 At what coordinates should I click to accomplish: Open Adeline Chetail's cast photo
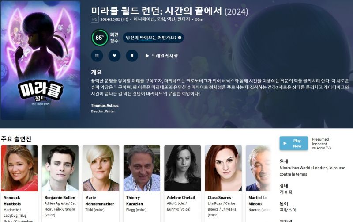click(x=183, y=168)
